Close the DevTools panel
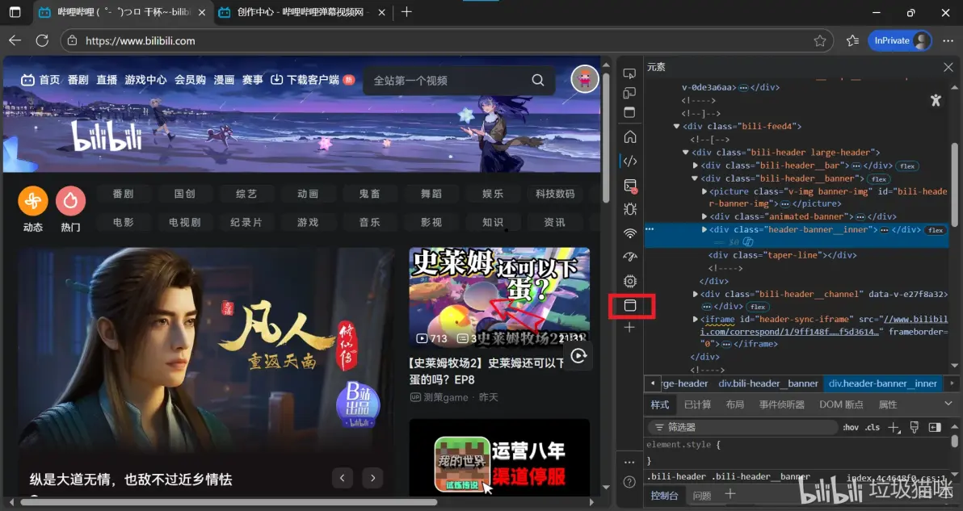Image resolution: width=963 pixels, height=511 pixels. [948, 67]
